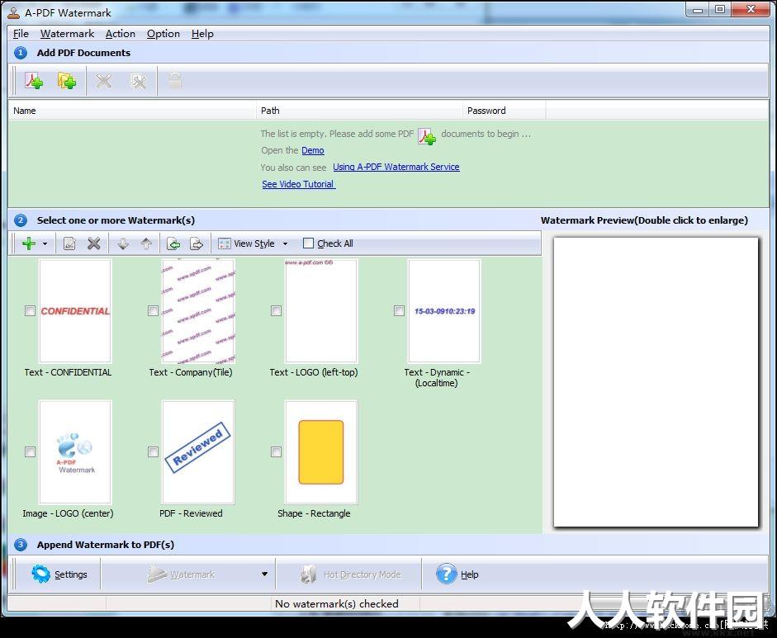777x638 pixels.
Task: Select the yellow Rectangle shape thumbnail
Action: point(321,452)
